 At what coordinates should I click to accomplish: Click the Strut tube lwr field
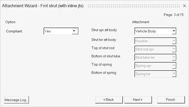click(x=153, y=57)
